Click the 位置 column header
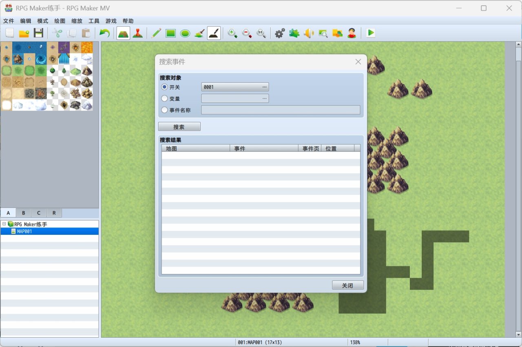522x347 pixels. 338,148
